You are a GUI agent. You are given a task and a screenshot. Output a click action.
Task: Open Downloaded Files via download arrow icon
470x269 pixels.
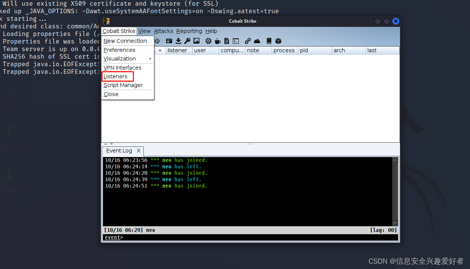click(x=178, y=41)
